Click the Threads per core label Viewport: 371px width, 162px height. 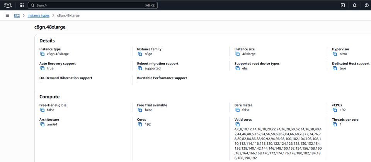click(x=345, y=120)
